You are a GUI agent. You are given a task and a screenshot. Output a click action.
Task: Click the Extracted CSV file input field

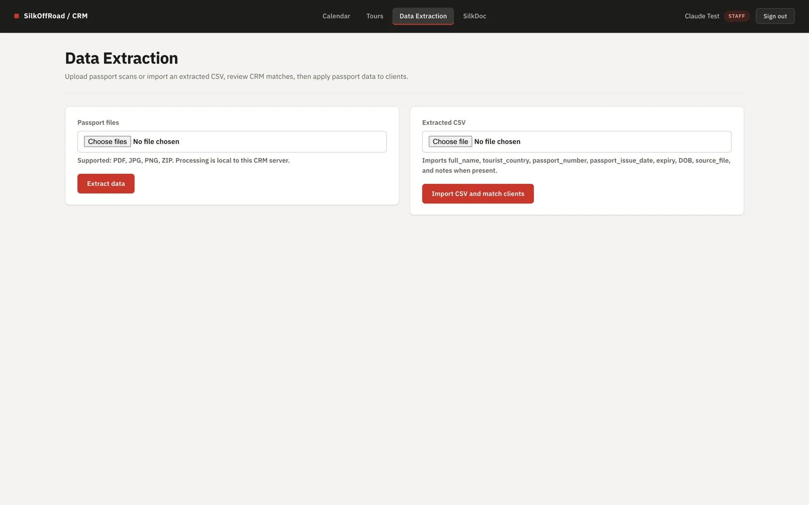click(x=577, y=141)
